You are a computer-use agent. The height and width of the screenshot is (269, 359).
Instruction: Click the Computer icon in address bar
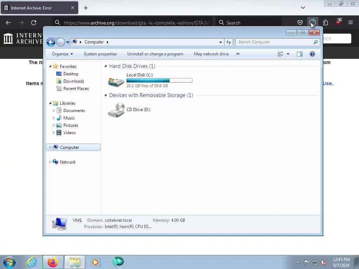[x=74, y=42]
